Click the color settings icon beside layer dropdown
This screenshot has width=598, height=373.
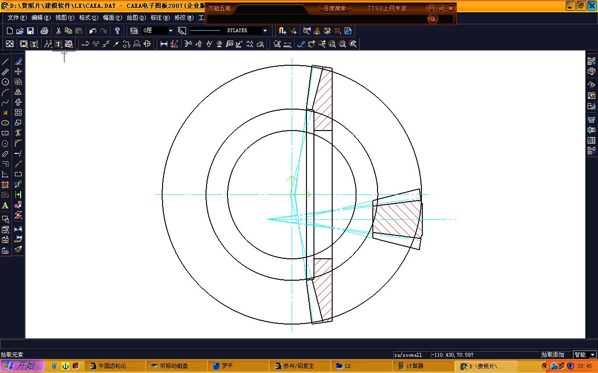pos(182,31)
